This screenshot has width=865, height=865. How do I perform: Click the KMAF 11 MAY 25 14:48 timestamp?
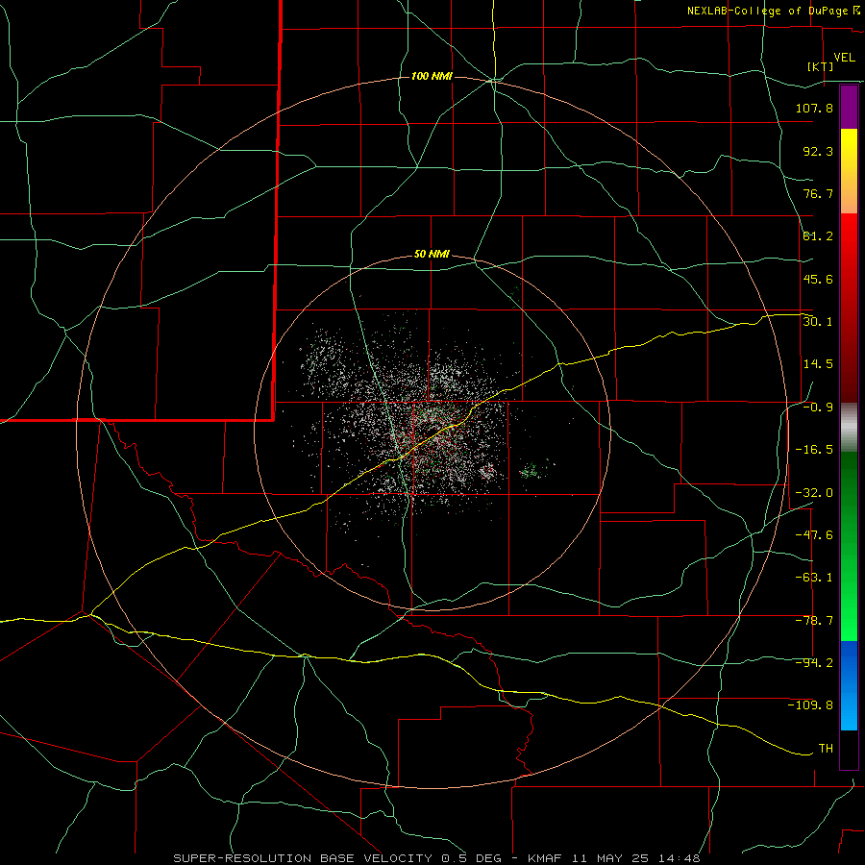[x=614, y=858]
